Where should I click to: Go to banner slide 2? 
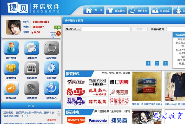(x=157, y=63)
